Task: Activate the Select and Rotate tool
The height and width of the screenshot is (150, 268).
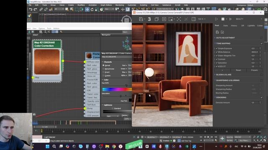Action: pyautogui.click(x=92, y=9)
